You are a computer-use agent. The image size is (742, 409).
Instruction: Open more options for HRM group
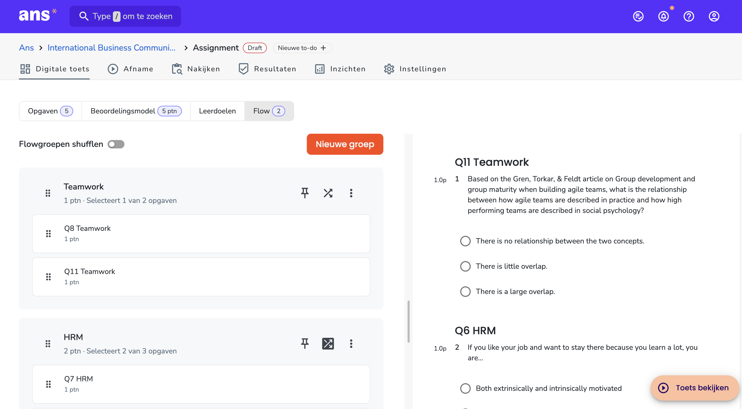351,343
